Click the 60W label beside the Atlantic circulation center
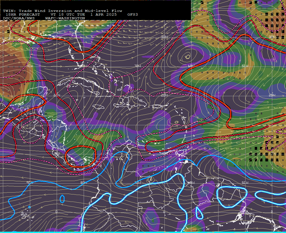The image size is (286, 233). (x=191, y=66)
